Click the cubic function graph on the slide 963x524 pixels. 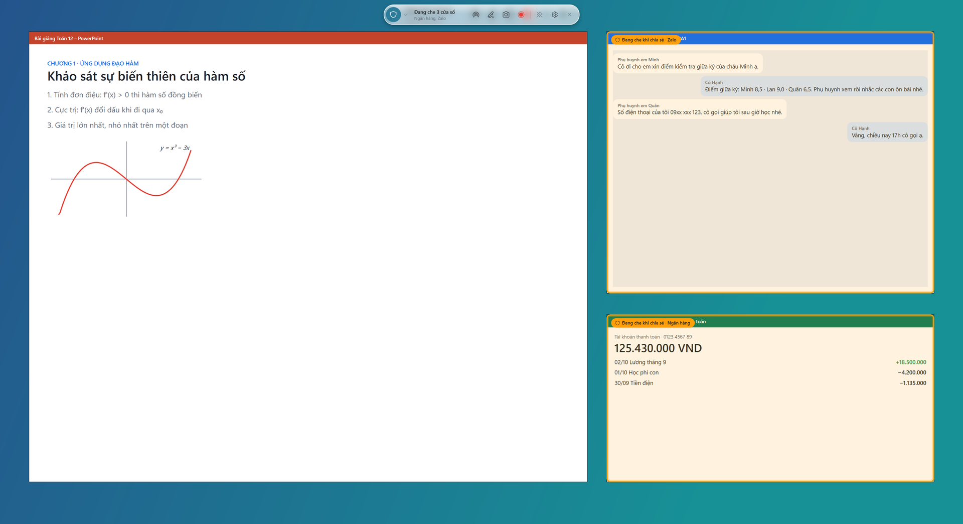pos(126,179)
